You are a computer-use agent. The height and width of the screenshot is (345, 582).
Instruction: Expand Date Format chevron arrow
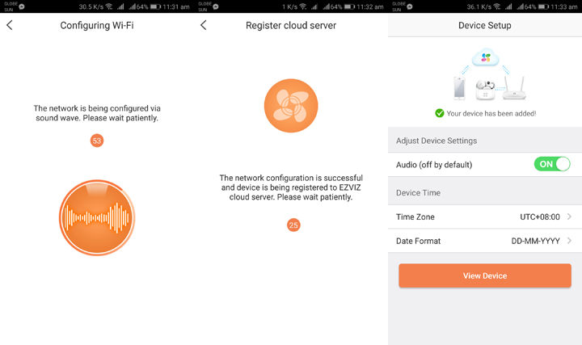pos(569,241)
